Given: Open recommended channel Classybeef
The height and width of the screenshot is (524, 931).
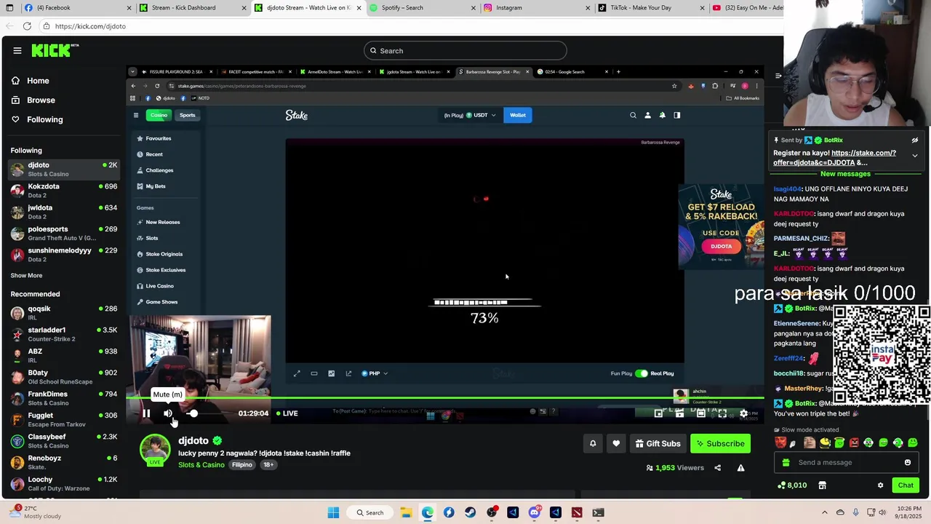Looking at the screenshot, I should (x=64, y=441).
